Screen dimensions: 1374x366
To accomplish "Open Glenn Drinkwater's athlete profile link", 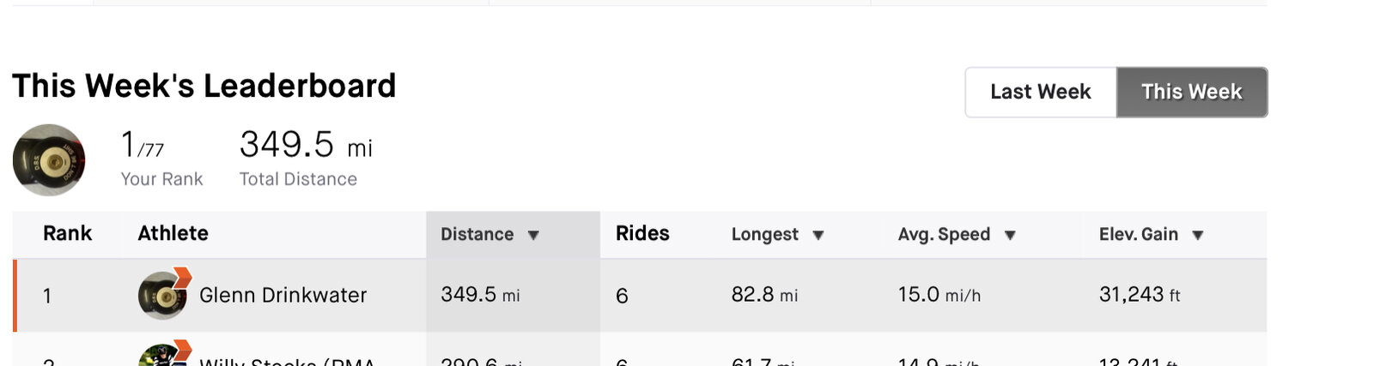I will click(283, 295).
